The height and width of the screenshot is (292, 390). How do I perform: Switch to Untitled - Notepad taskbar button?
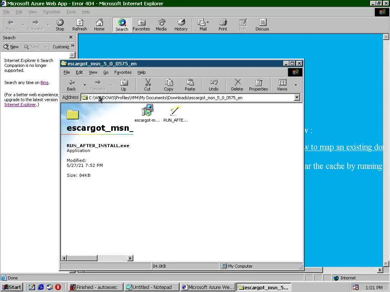click(152, 287)
